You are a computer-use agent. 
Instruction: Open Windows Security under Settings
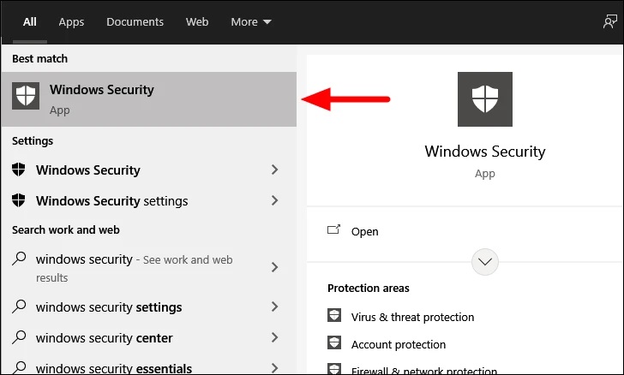[x=88, y=170]
